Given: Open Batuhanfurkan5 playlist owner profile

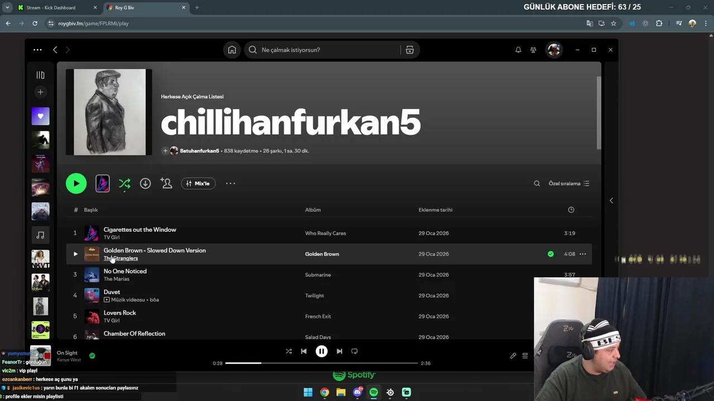Looking at the screenshot, I should (199, 151).
